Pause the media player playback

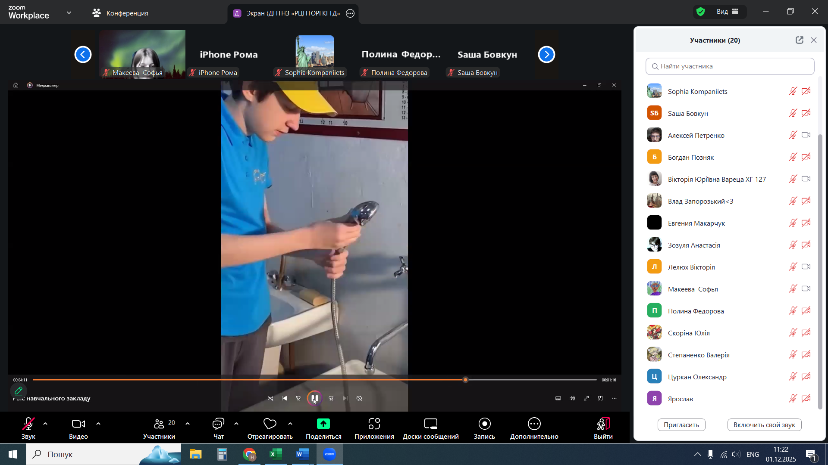point(315,398)
